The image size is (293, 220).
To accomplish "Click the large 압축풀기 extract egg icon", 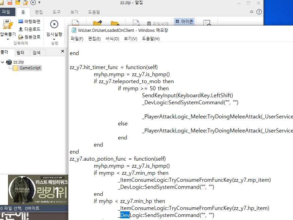I will point(8,24).
